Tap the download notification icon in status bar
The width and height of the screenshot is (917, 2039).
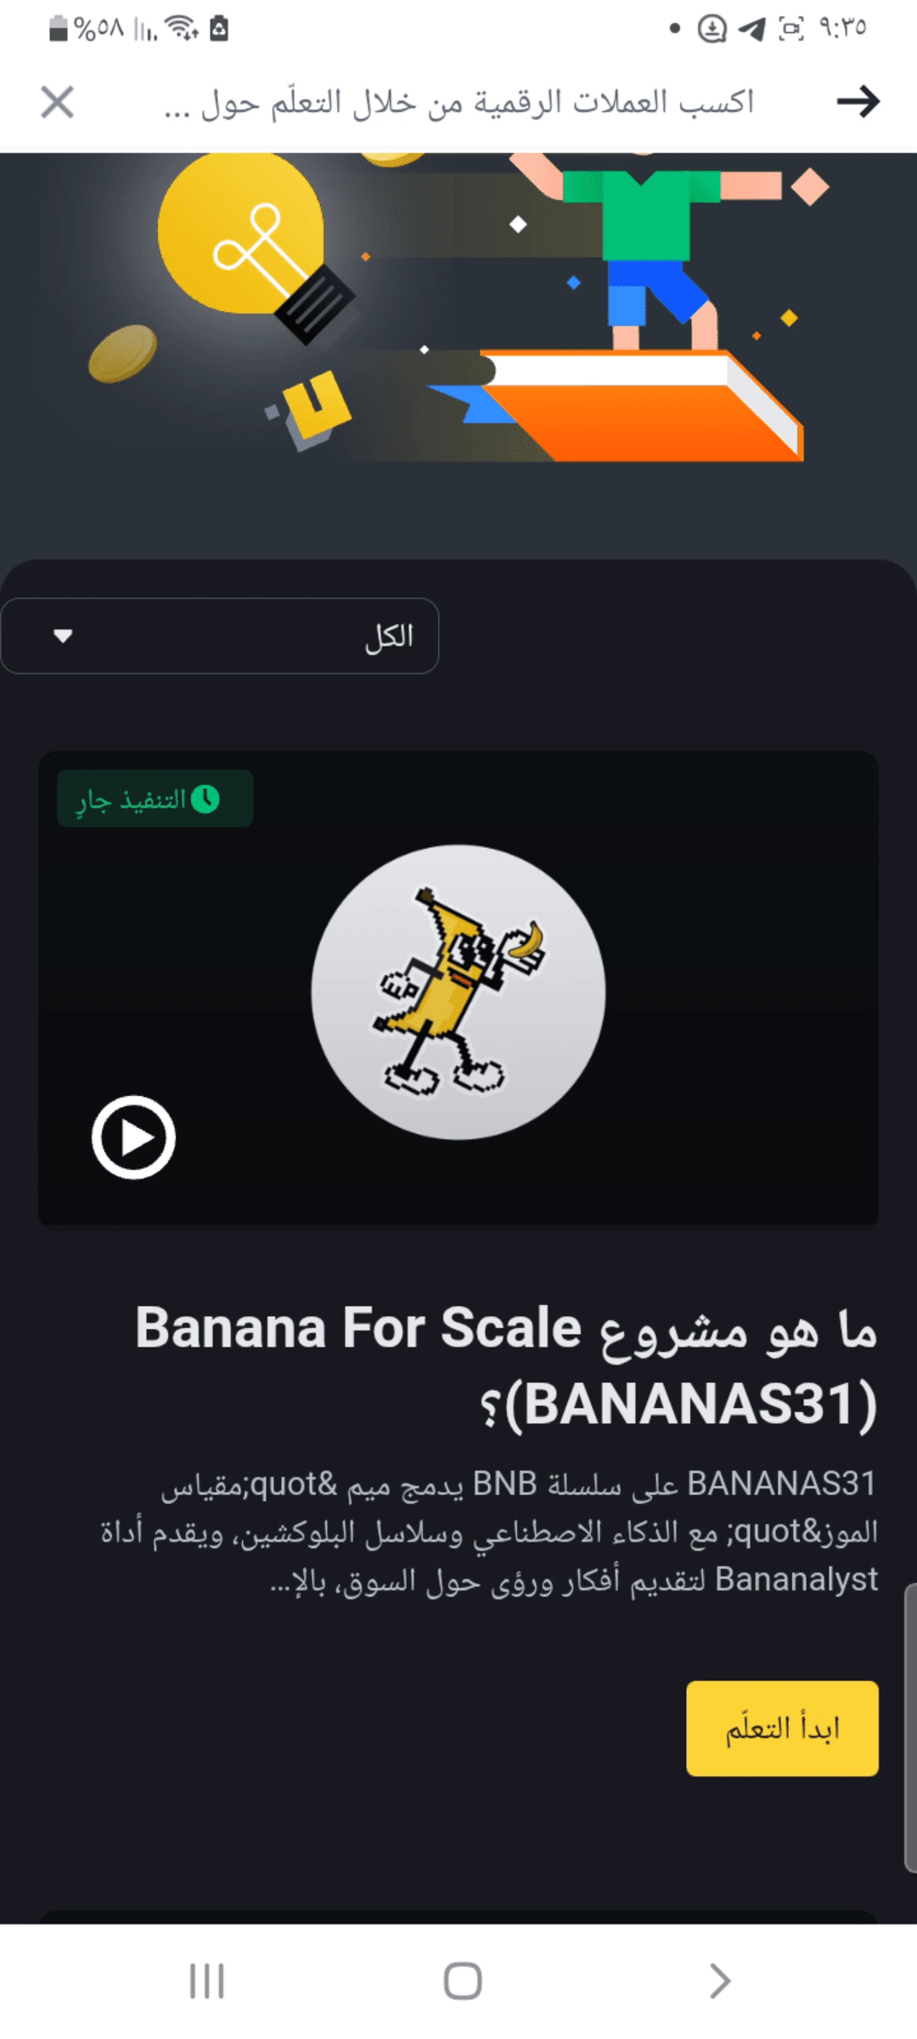(712, 29)
